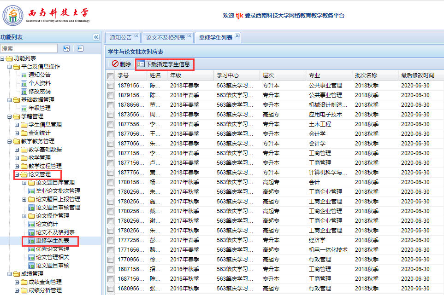Switch to the 论文不及格列表 tab
This screenshot has width=444, height=295.
(165, 38)
